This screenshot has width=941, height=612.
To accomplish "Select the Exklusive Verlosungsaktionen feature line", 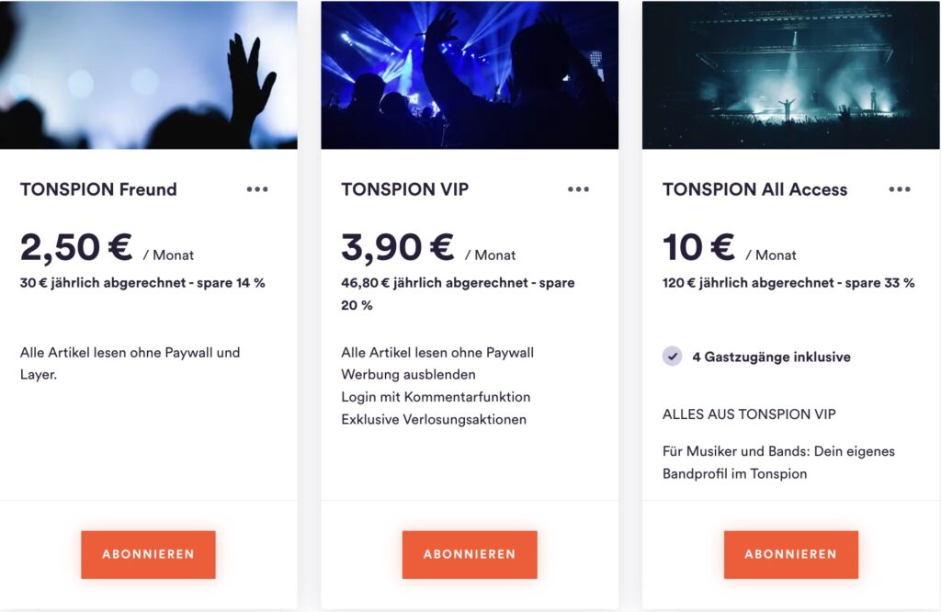I will click(x=434, y=419).
